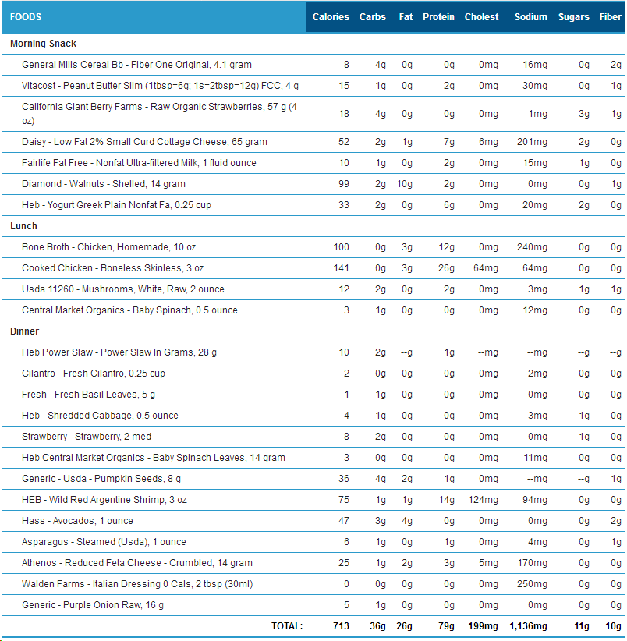Select Usda 11260 Mushrooms White Raw row
The height and width of the screenshot is (641, 627).
(313, 289)
